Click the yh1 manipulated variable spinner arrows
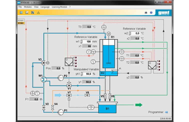Image resolution: width=189 pixels, height=122 pixels. (x=81, y=74)
